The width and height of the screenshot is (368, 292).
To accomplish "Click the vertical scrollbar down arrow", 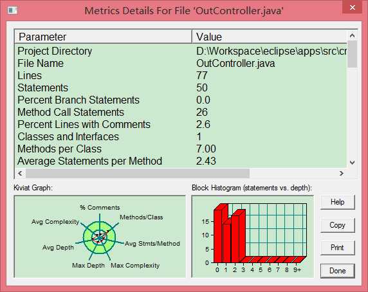I will [352, 162].
